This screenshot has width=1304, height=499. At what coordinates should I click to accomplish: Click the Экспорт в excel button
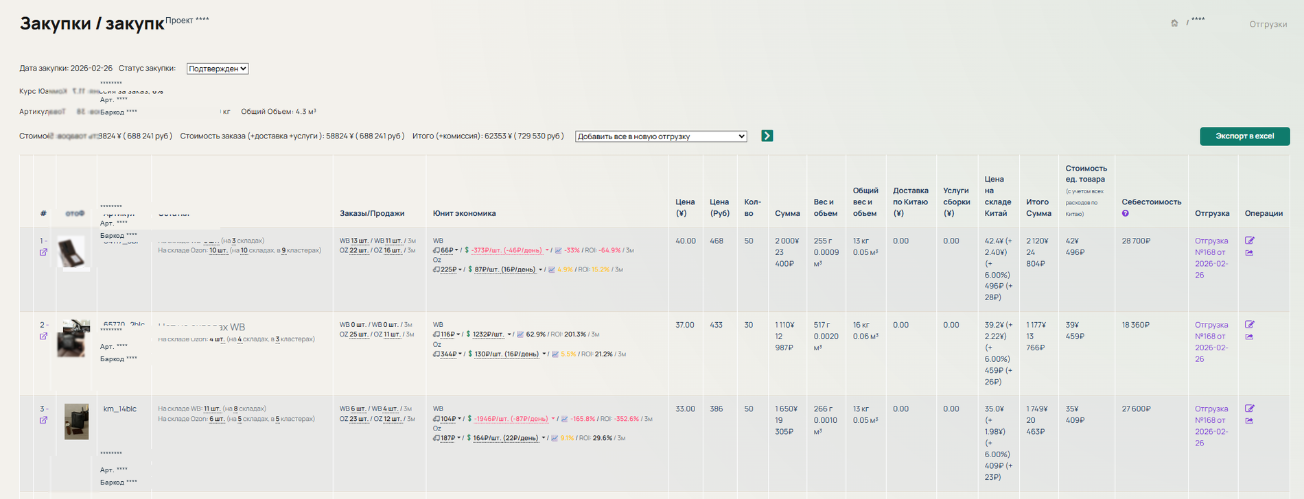pyautogui.click(x=1244, y=136)
